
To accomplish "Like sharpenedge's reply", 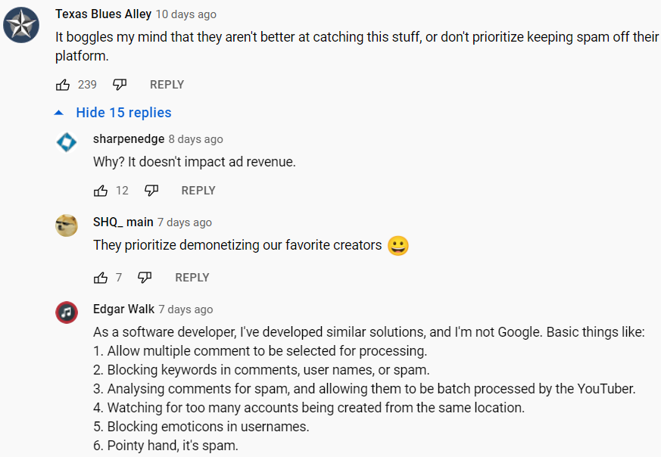I will [x=101, y=191].
